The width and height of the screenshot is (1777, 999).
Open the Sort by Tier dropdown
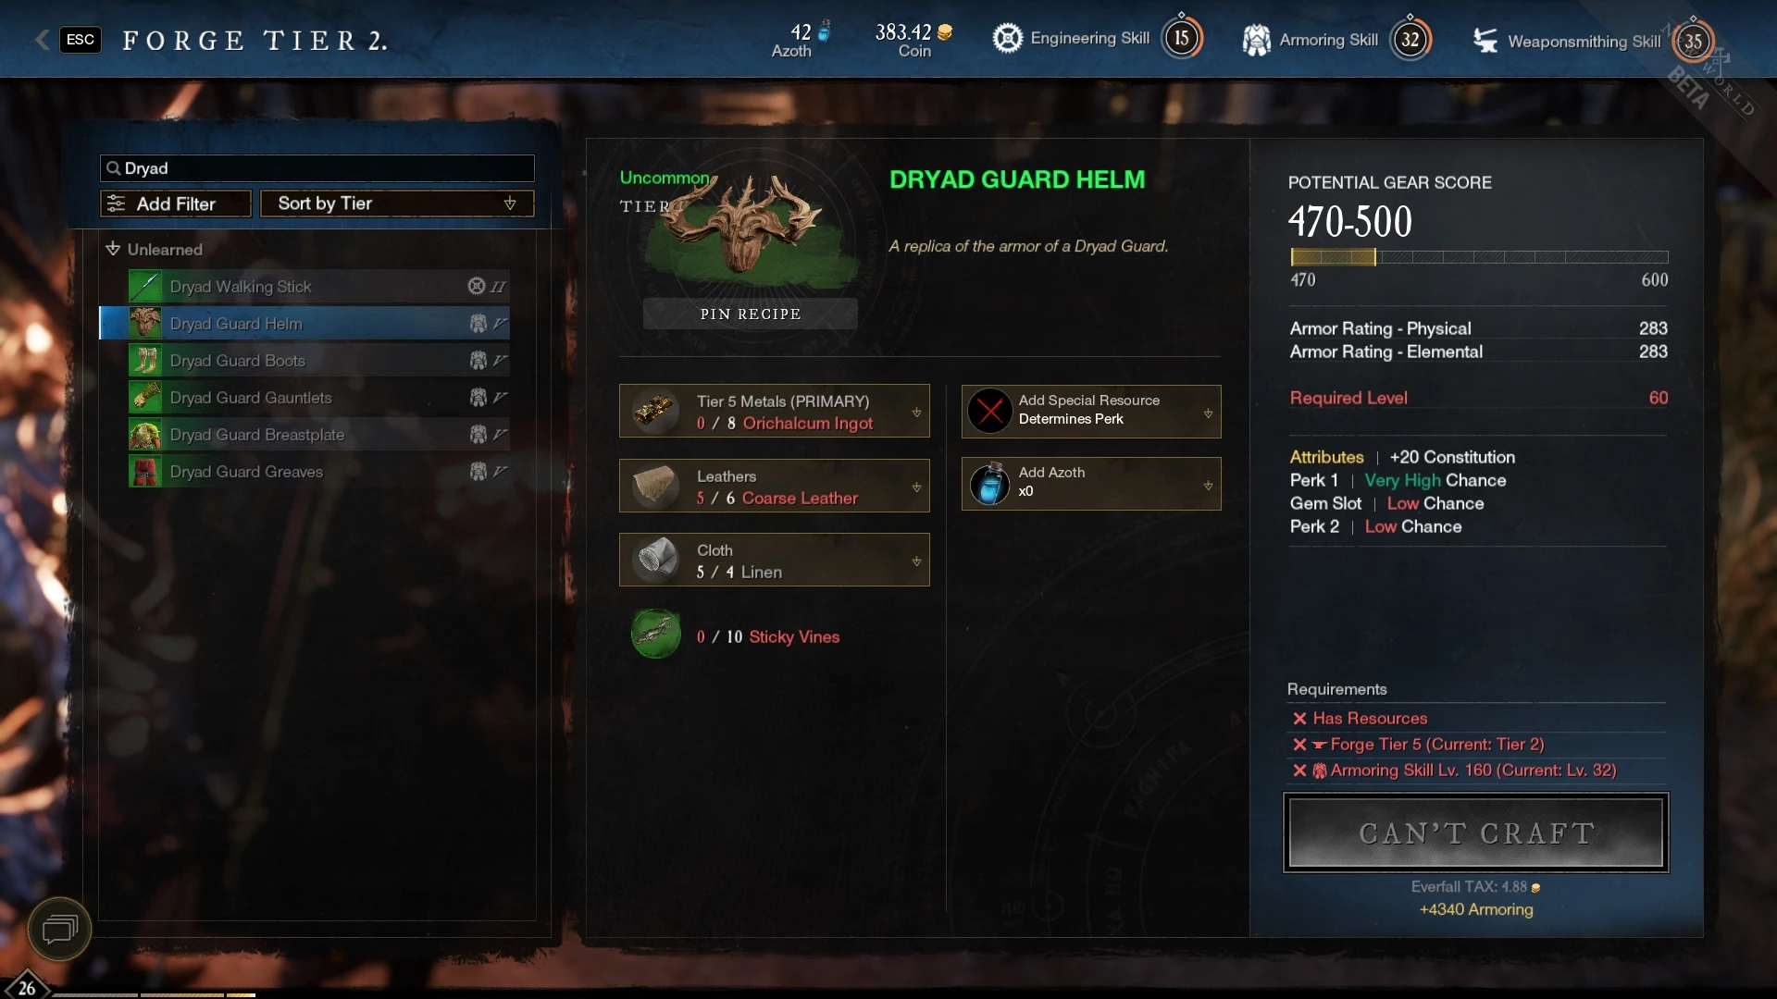coord(397,203)
